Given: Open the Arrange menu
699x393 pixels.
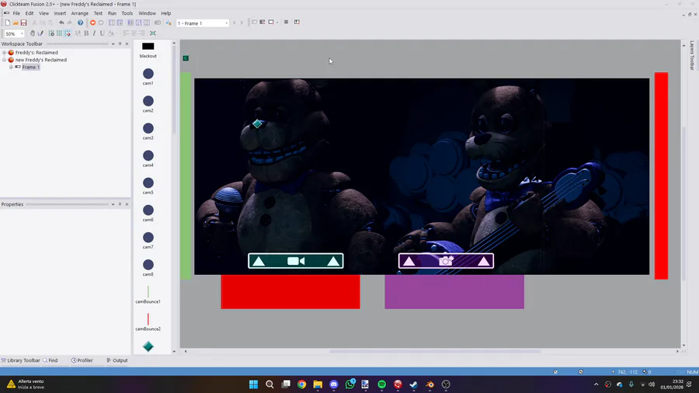Looking at the screenshot, I should pyautogui.click(x=80, y=13).
